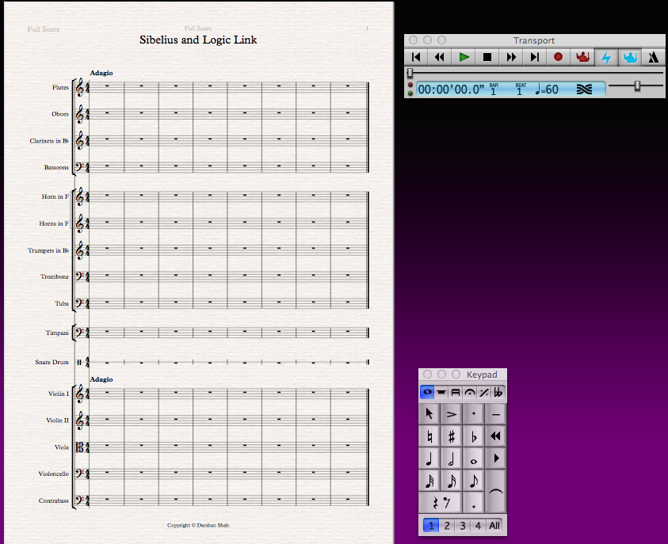Select the sharp accidental on Keypad
This screenshot has width=668, height=544.
[x=452, y=436]
